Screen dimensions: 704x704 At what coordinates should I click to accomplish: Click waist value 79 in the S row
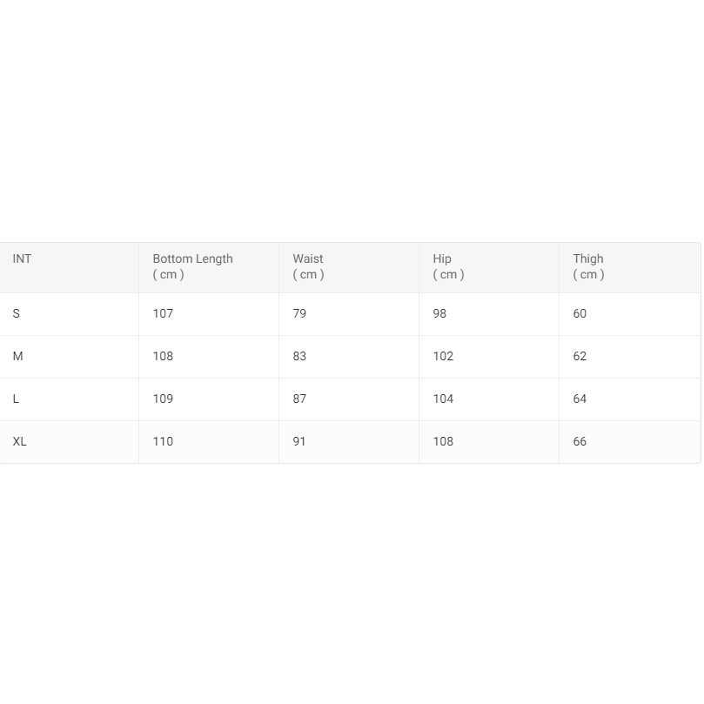point(299,313)
